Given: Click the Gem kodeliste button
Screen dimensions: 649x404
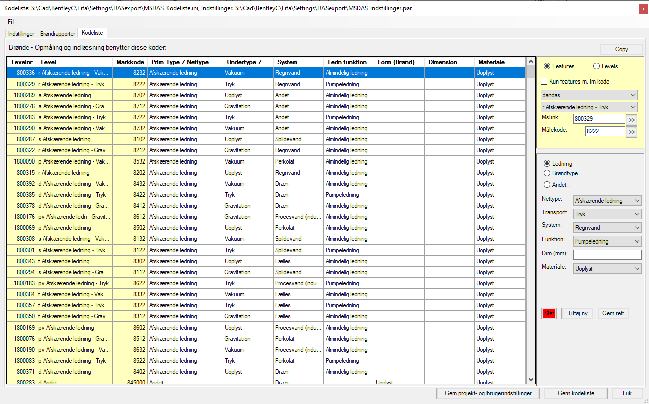Looking at the screenshot, I should pyautogui.click(x=576, y=393).
